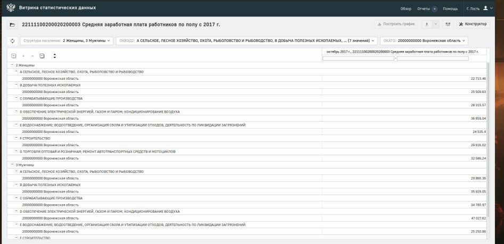The width and height of the screenshot is (504, 244).
Task: Click the report title Средняя заработная плата работников
Action: pyautogui.click(x=121, y=25)
